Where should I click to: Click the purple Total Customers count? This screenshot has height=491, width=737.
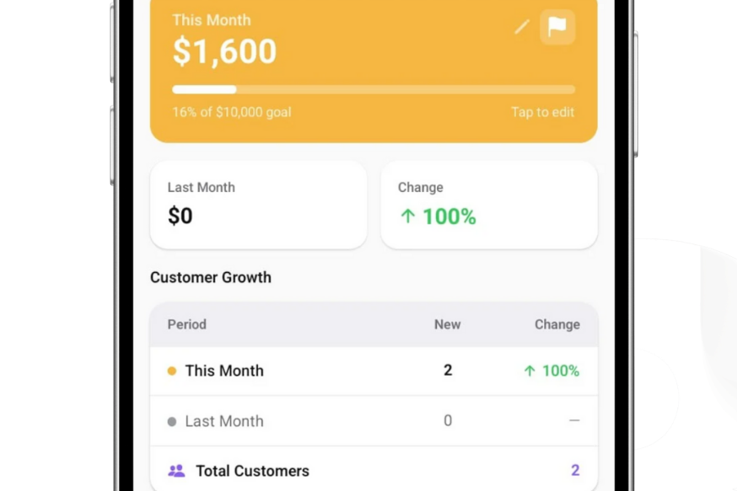point(575,471)
